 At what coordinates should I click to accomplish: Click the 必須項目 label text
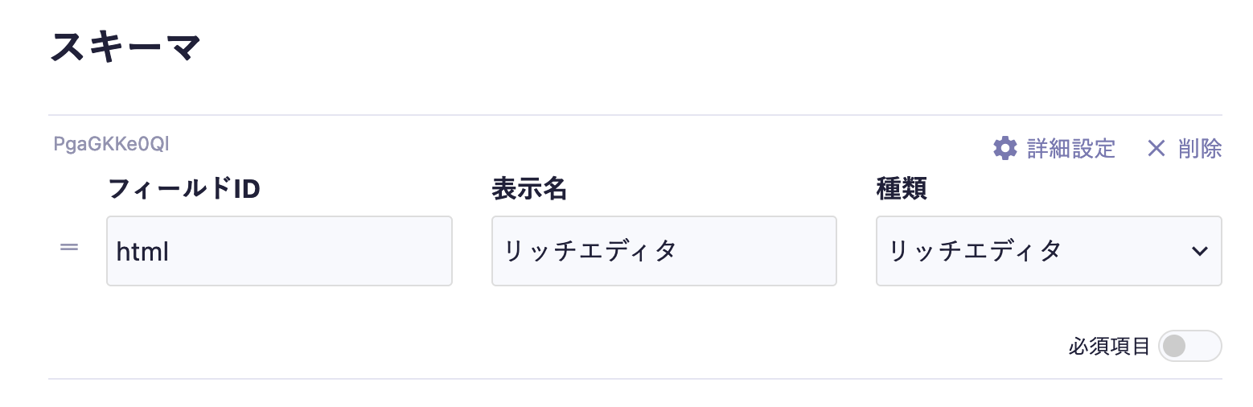coord(1109,347)
